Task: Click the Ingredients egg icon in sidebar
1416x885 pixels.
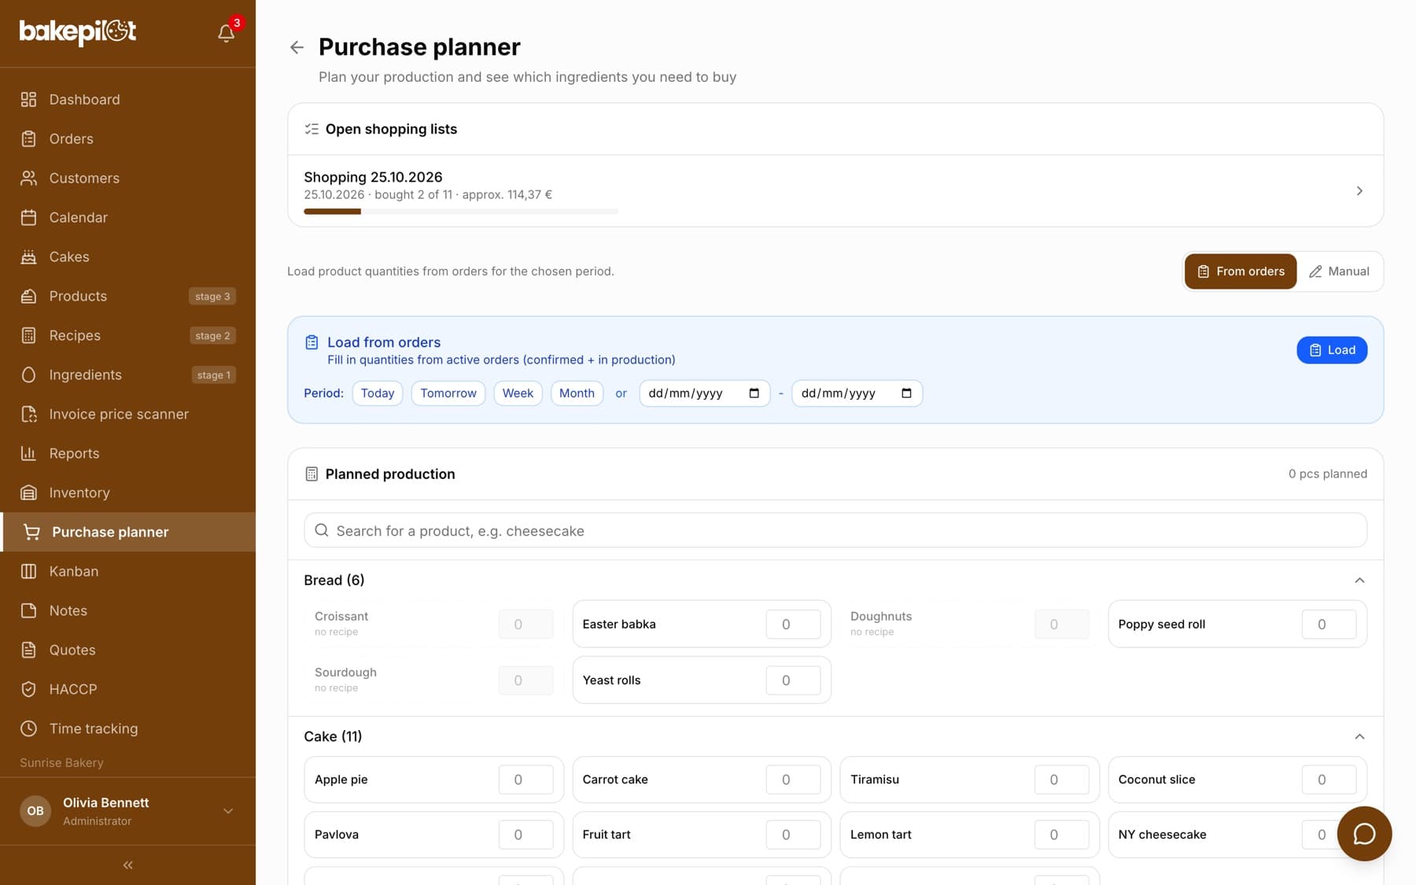Action: click(x=28, y=374)
